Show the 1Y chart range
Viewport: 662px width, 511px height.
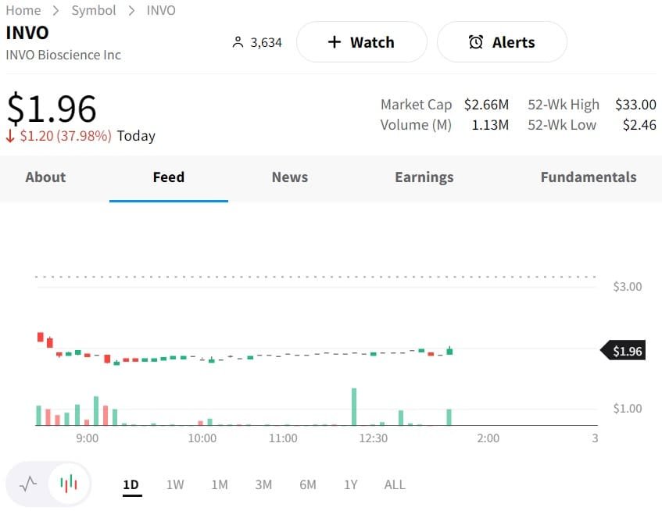point(351,484)
